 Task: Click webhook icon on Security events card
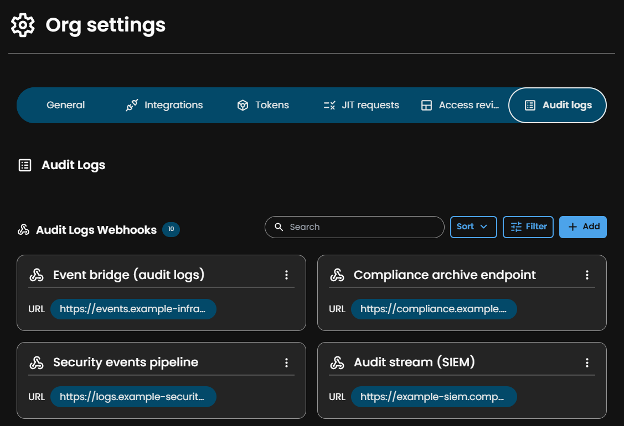(37, 362)
